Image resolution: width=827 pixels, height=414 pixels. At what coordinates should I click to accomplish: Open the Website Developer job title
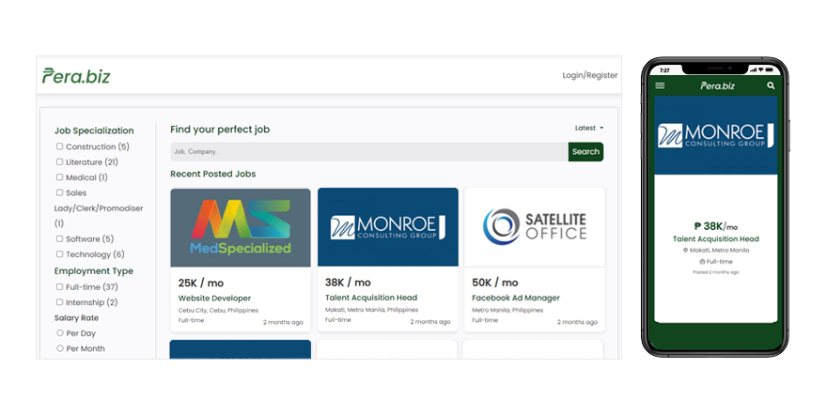click(214, 299)
